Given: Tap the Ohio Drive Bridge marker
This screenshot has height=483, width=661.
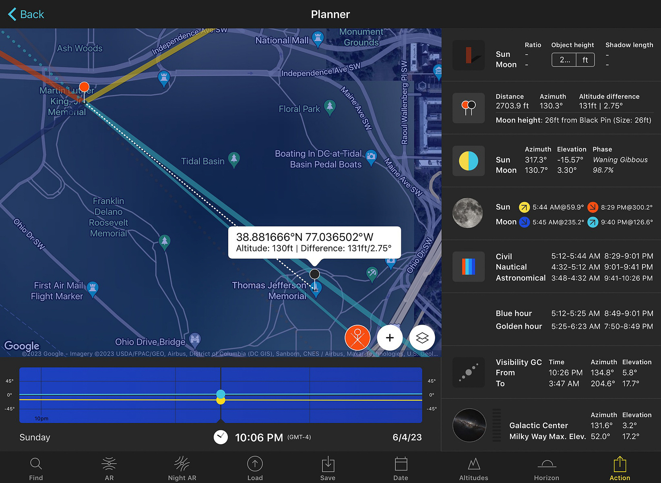Looking at the screenshot, I should click(195, 340).
